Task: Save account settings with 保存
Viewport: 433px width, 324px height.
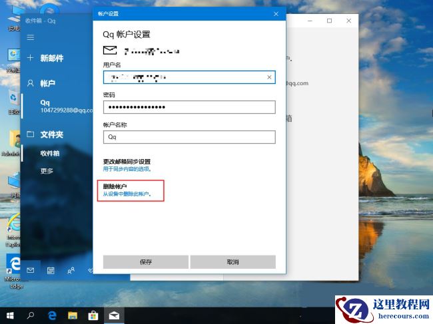Action: pyautogui.click(x=145, y=262)
